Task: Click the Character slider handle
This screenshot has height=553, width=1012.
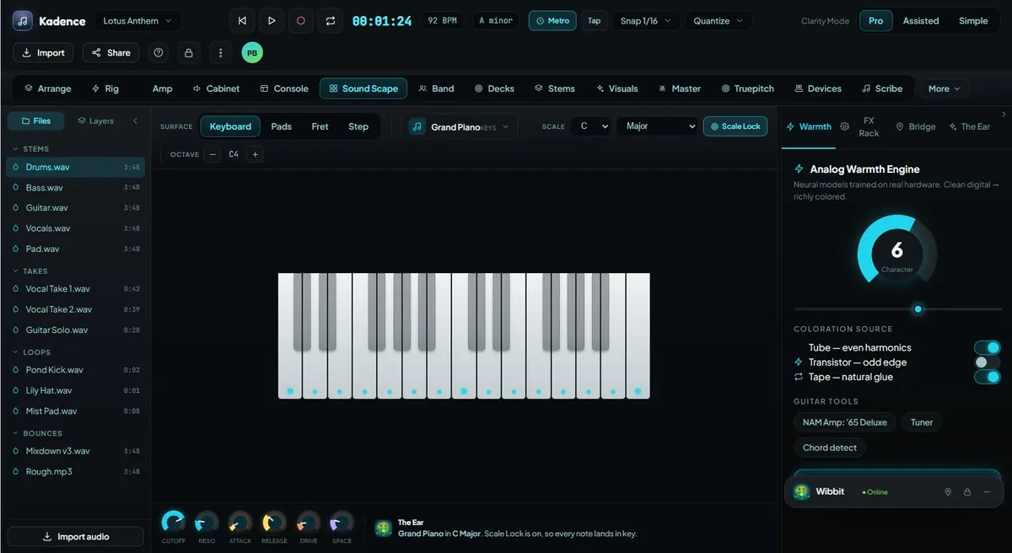Action: 918,309
